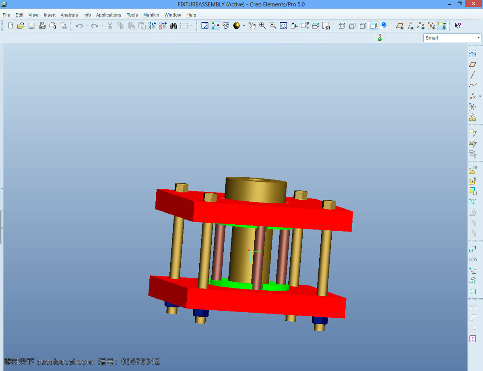
Task: Open the Find tool with binoculars icon
Action: (173, 26)
